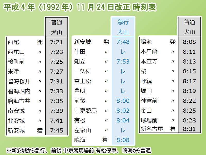The image size is (206, 155).
Task: Click the 7:45 arrival time
Action: (x=56, y=130)
